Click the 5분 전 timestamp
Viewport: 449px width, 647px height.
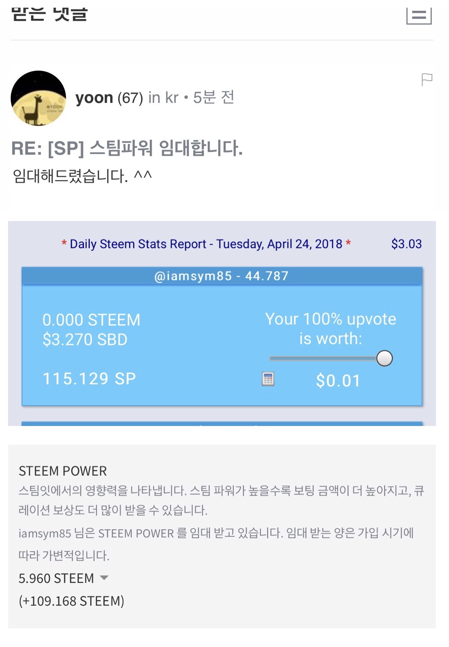click(x=214, y=98)
